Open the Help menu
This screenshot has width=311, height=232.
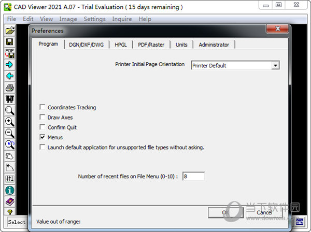click(145, 19)
